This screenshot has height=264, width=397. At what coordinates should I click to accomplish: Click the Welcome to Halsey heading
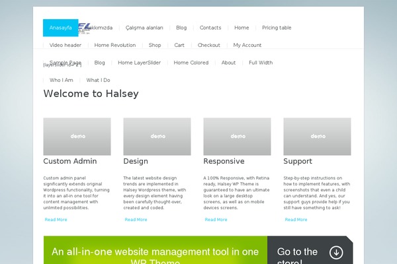pos(91,94)
